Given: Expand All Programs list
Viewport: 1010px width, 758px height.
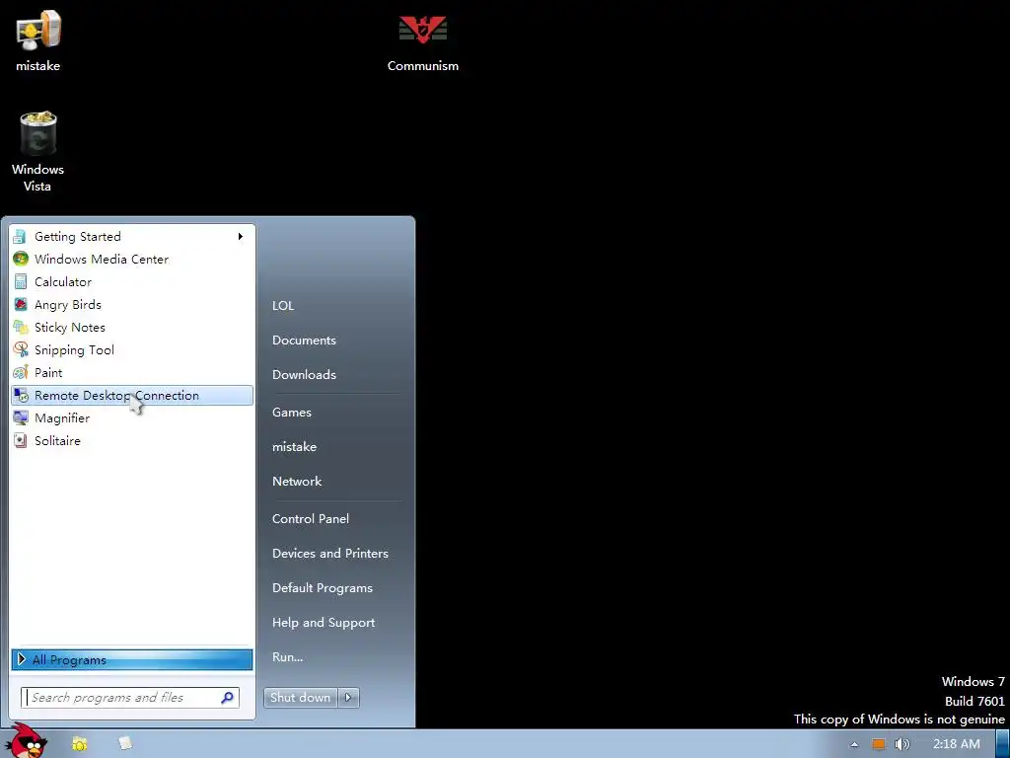Looking at the screenshot, I should pyautogui.click(x=131, y=659).
